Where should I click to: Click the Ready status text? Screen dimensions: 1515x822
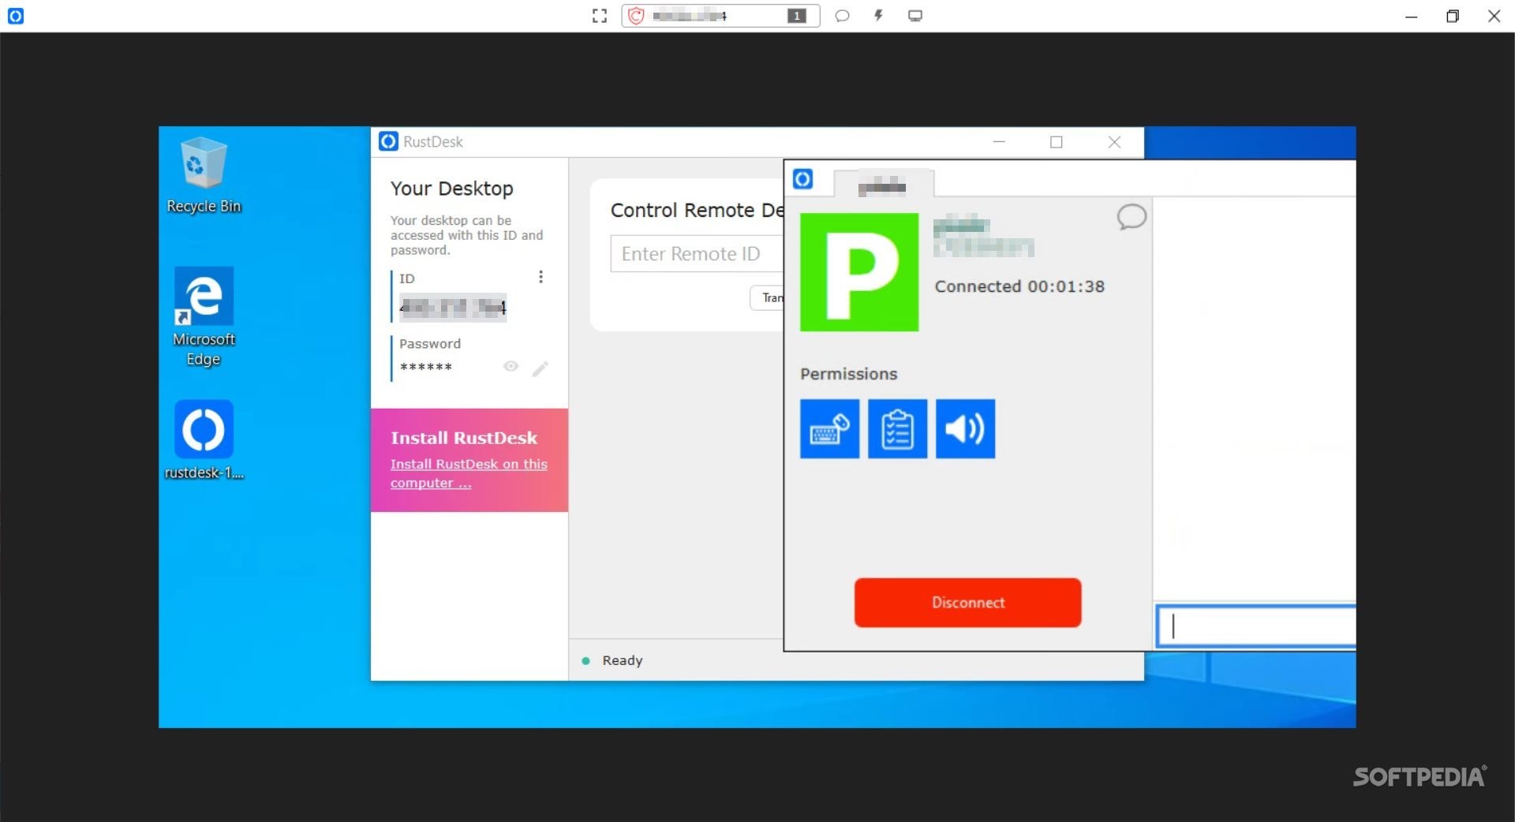click(x=623, y=660)
